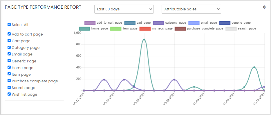Click the add_to_cart_page legend swatch
The image size is (271, 115).
click(90, 23)
